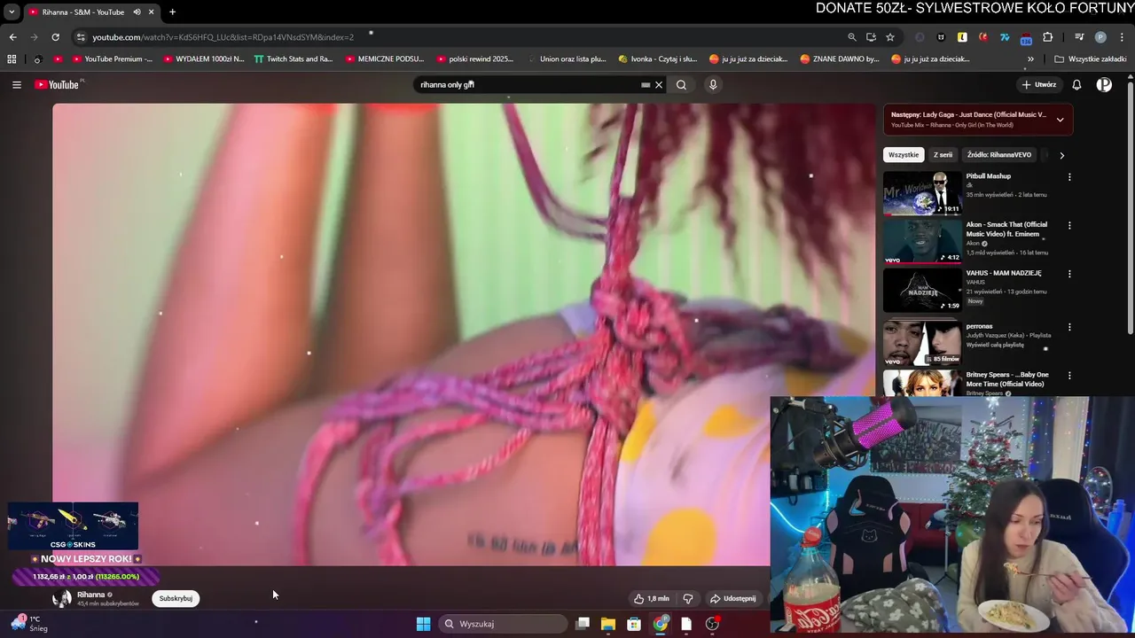This screenshot has height=638, width=1135.
Task: Open options for perronas playlist
Action: [x=1069, y=327]
